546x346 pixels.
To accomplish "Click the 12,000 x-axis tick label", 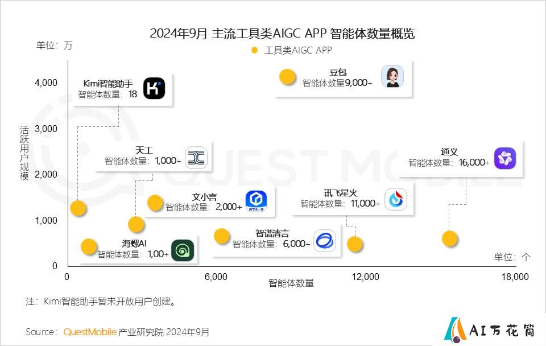I will [x=365, y=277].
